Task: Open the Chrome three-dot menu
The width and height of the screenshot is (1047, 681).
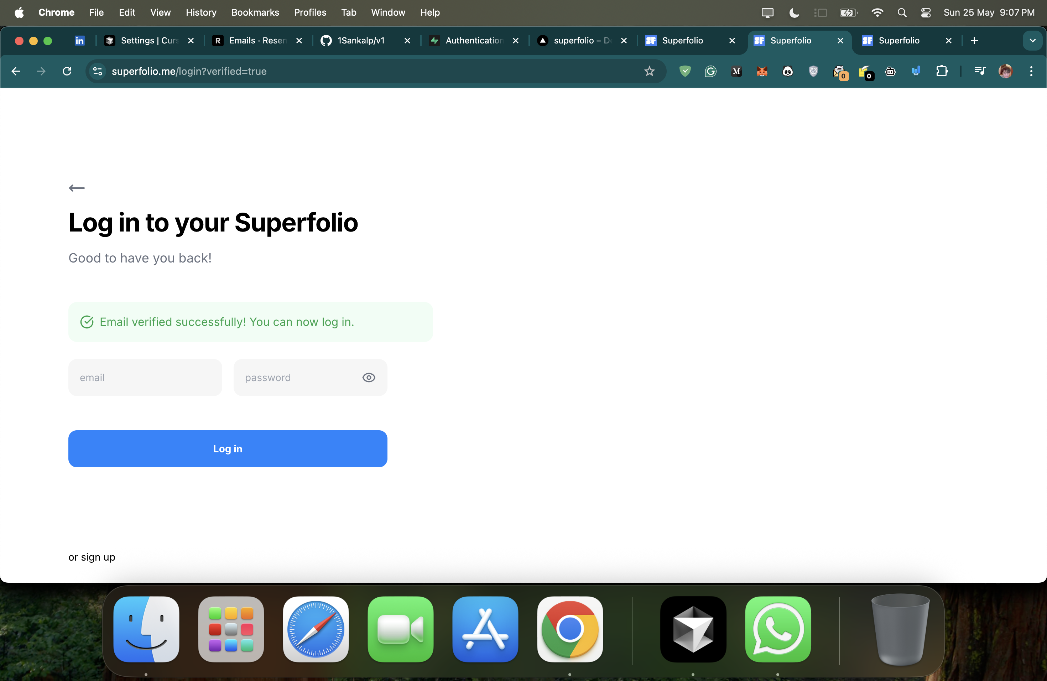Action: point(1031,71)
